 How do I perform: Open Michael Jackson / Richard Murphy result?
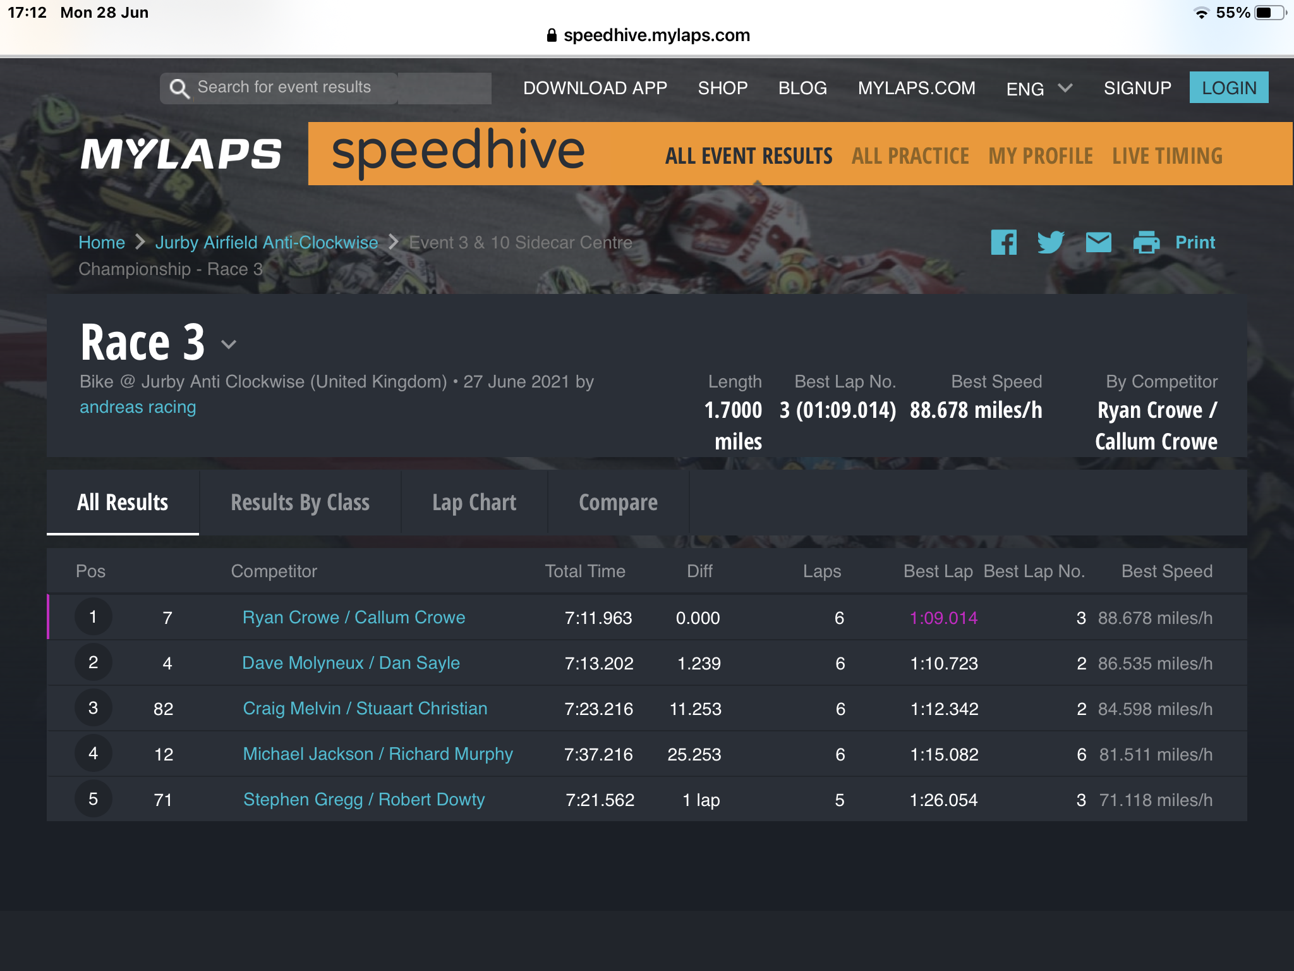click(378, 754)
